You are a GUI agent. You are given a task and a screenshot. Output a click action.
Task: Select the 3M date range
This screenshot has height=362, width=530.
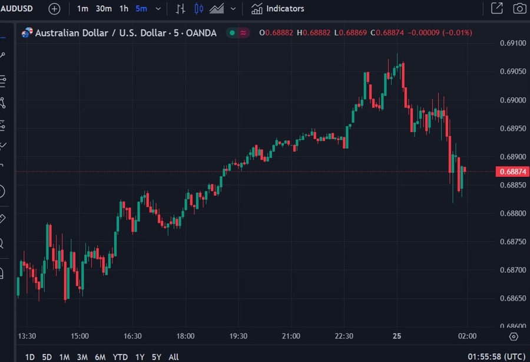(x=82, y=357)
